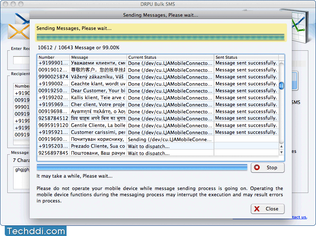Screen dimensions: 316x236
Task: Click the Sent Status column header
Action: tap(246, 57)
